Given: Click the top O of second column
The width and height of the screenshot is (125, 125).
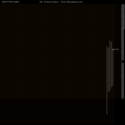Looking at the screenshot, I should click(x=108, y=48).
